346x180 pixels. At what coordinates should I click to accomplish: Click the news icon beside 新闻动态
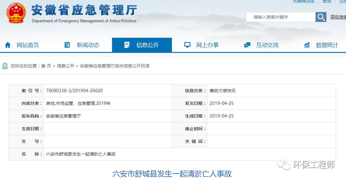(67, 45)
